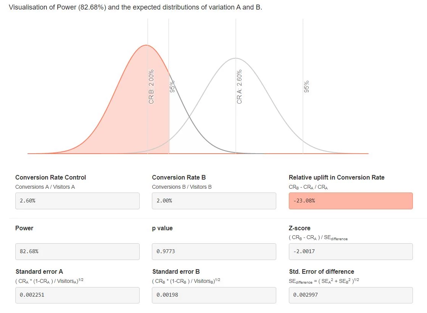Click the Conversions A / Visitors A subtitle

pos(44,187)
